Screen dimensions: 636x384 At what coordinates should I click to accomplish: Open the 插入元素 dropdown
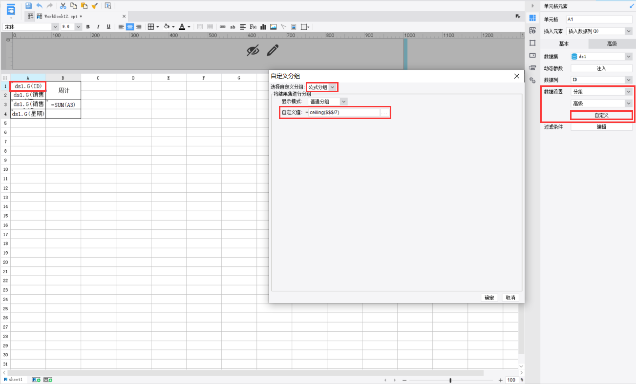tap(599, 31)
